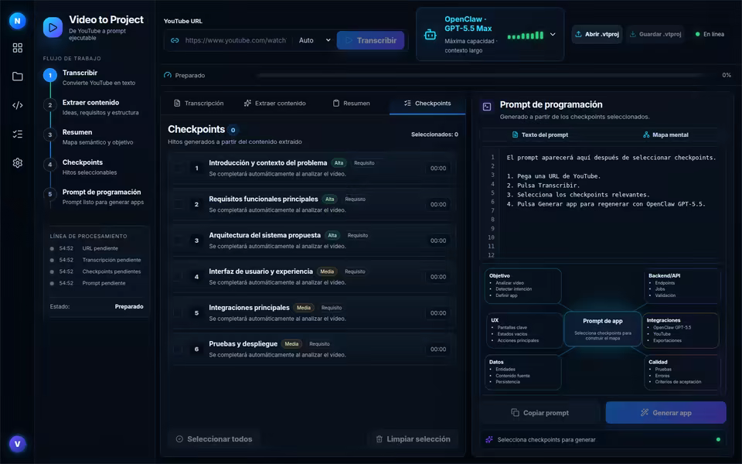Click the 0% progress percentage
The height and width of the screenshot is (464, 742).
(727, 75)
